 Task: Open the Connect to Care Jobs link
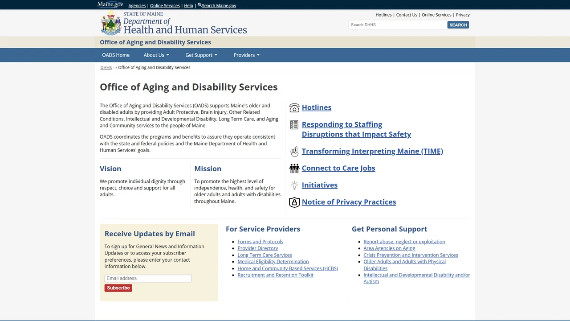[338, 168]
